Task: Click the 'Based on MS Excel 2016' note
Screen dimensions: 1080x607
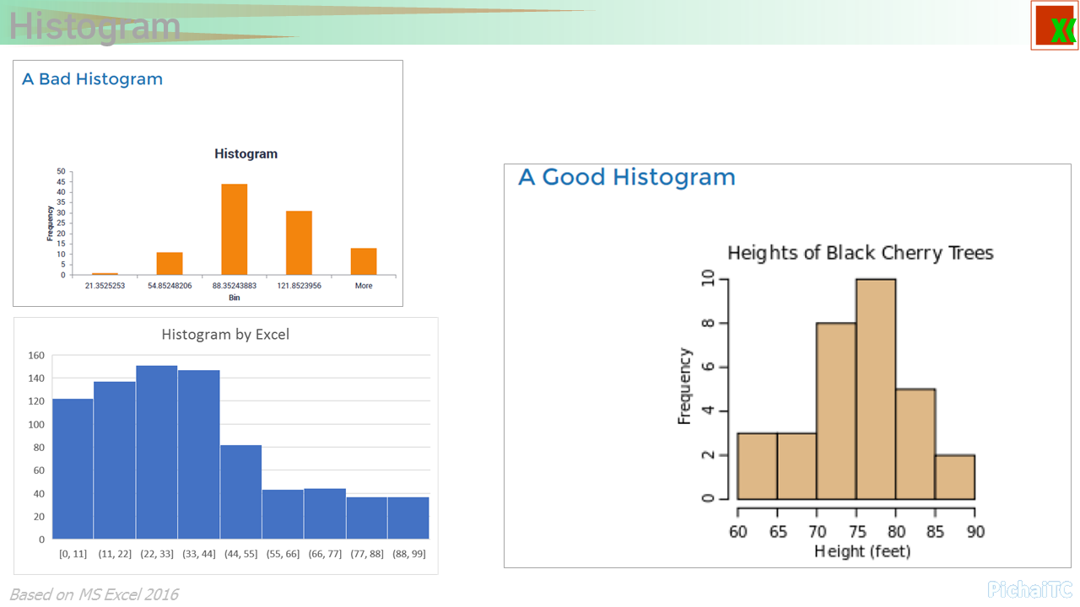Action: 94,594
